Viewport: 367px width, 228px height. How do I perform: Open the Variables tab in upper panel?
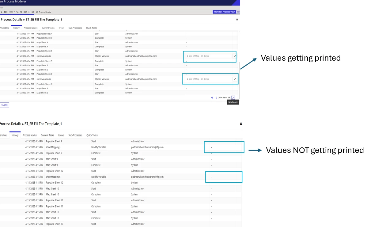(5, 28)
